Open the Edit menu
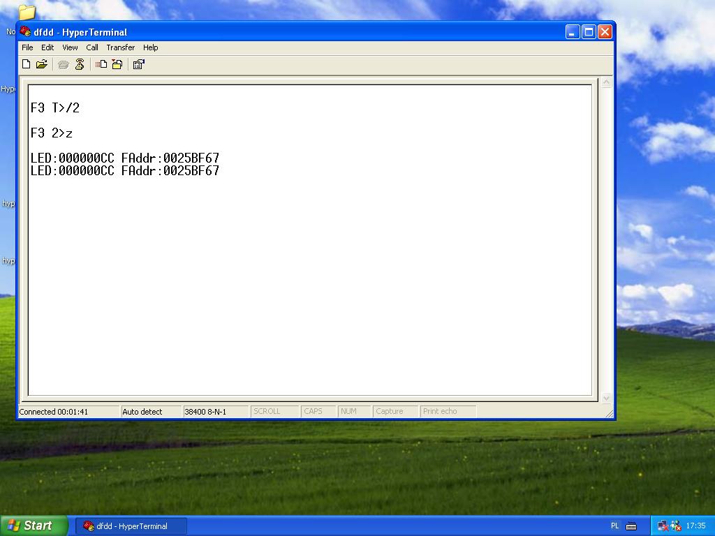The image size is (715, 536). (x=47, y=47)
